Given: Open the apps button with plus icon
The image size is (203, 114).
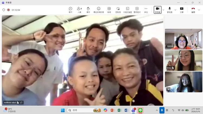Looking at the screenshot, I should click(x=137, y=10).
